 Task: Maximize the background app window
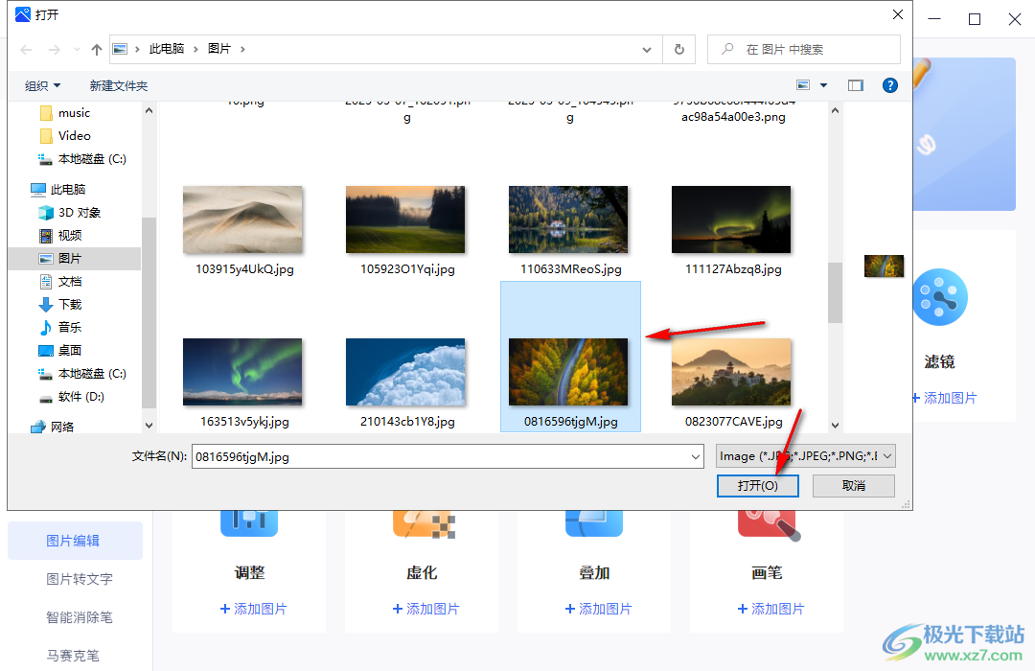(975, 19)
